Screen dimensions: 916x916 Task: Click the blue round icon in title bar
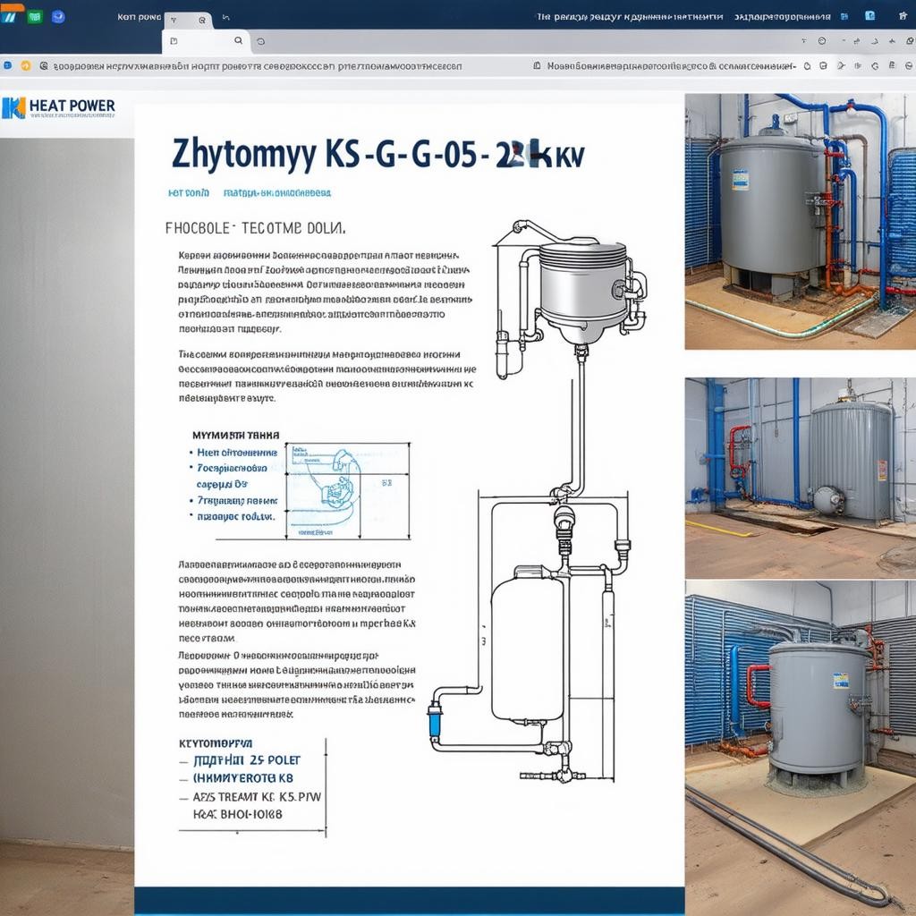pyautogui.click(x=58, y=16)
